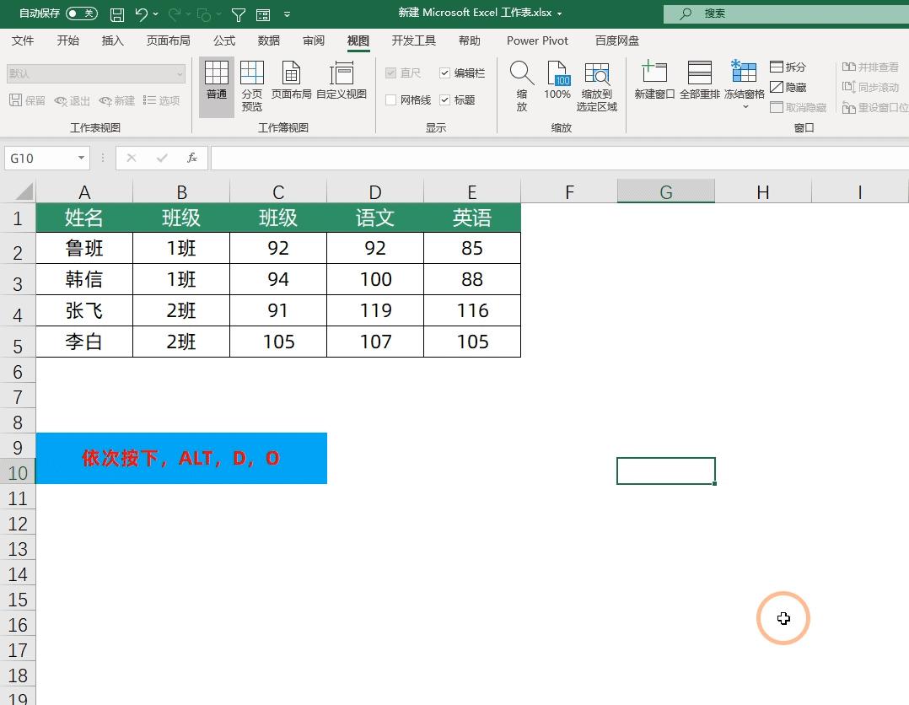Screen dimensions: 909x705
Task: Click the Undo arrow icon
Action: pos(142,14)
